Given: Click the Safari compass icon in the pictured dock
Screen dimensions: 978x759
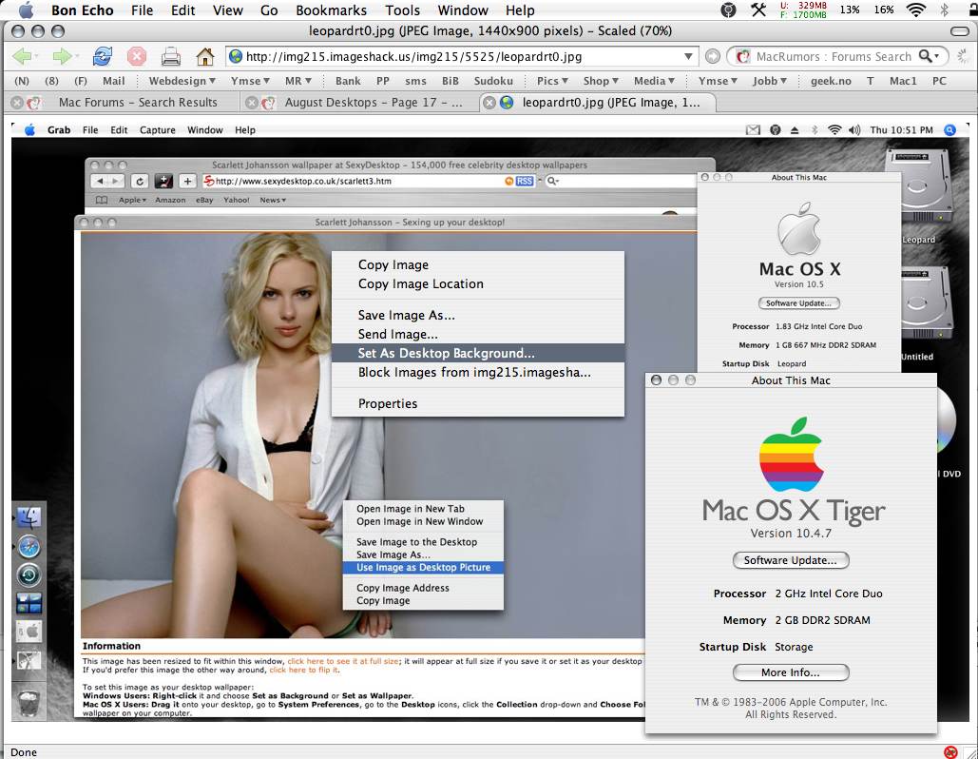Looking at the screenshot, I should tap(29, 547).
